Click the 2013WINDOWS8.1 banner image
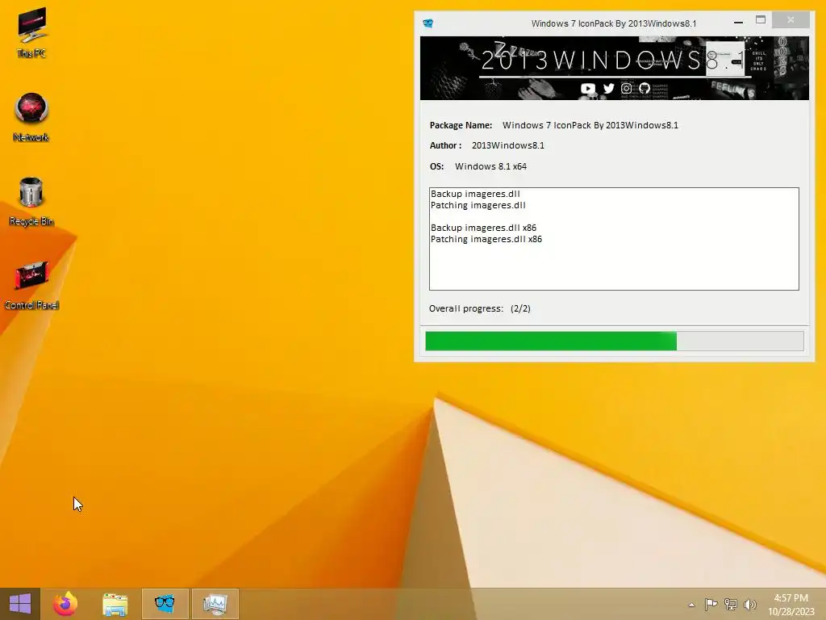Image resolution: width=826 pixels, height=620 pixels. (614, 68)
